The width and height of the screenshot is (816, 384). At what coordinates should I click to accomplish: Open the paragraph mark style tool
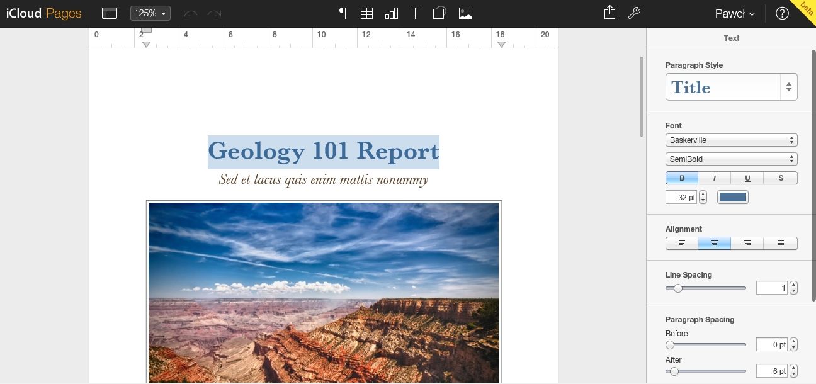point(343,13)
